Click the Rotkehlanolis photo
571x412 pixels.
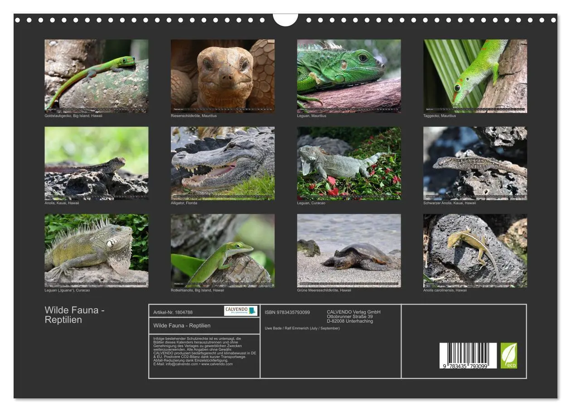pos(223,250)
